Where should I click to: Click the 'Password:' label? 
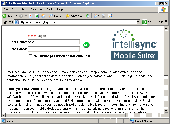[19, 49]
